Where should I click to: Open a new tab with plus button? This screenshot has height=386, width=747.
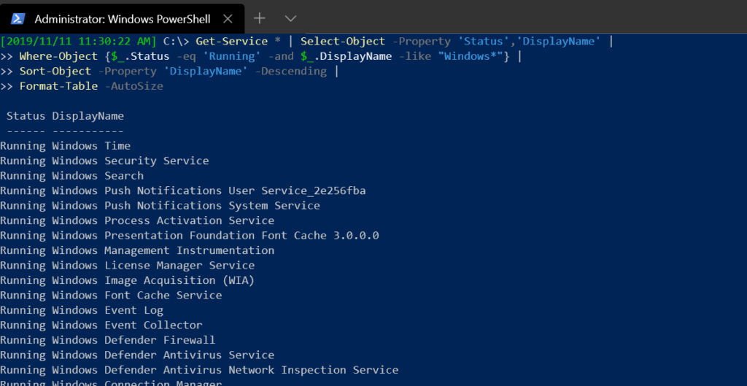coord(259,18)
